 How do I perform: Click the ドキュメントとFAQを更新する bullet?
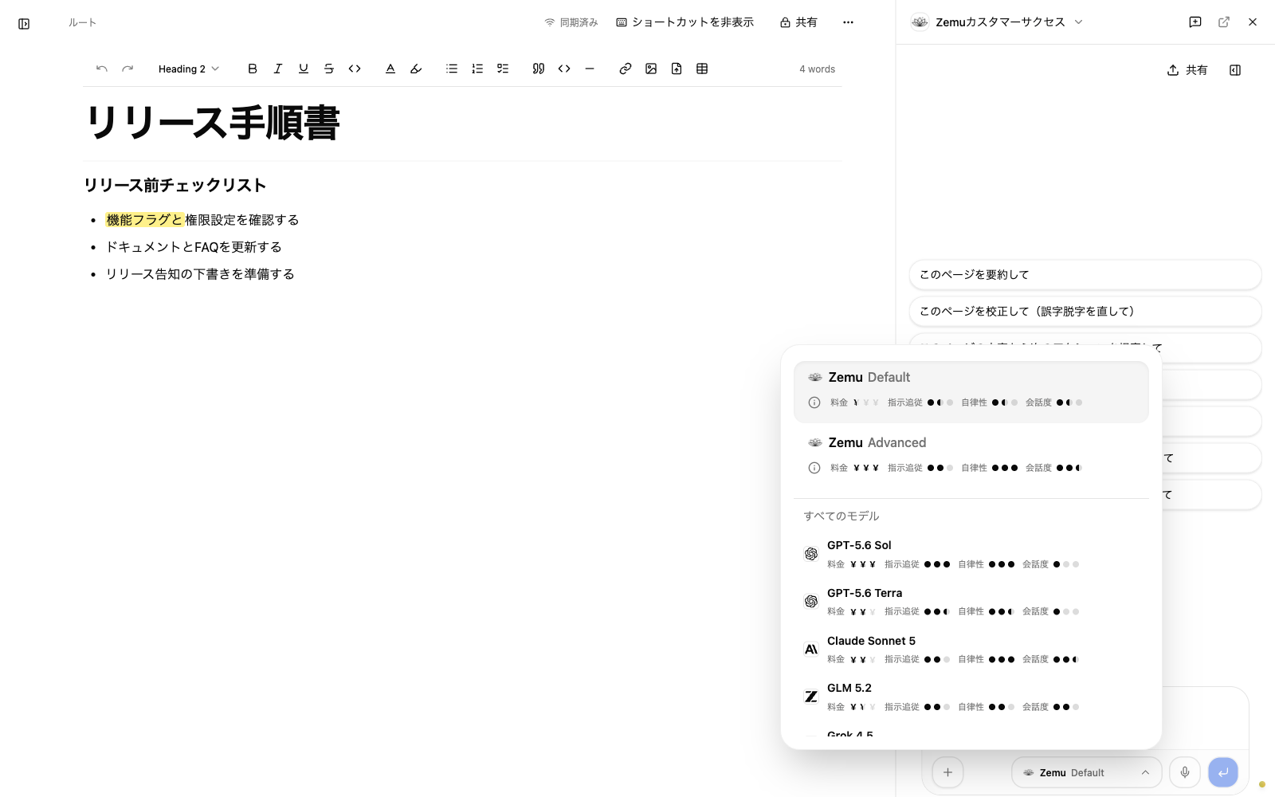pos(194,247)
